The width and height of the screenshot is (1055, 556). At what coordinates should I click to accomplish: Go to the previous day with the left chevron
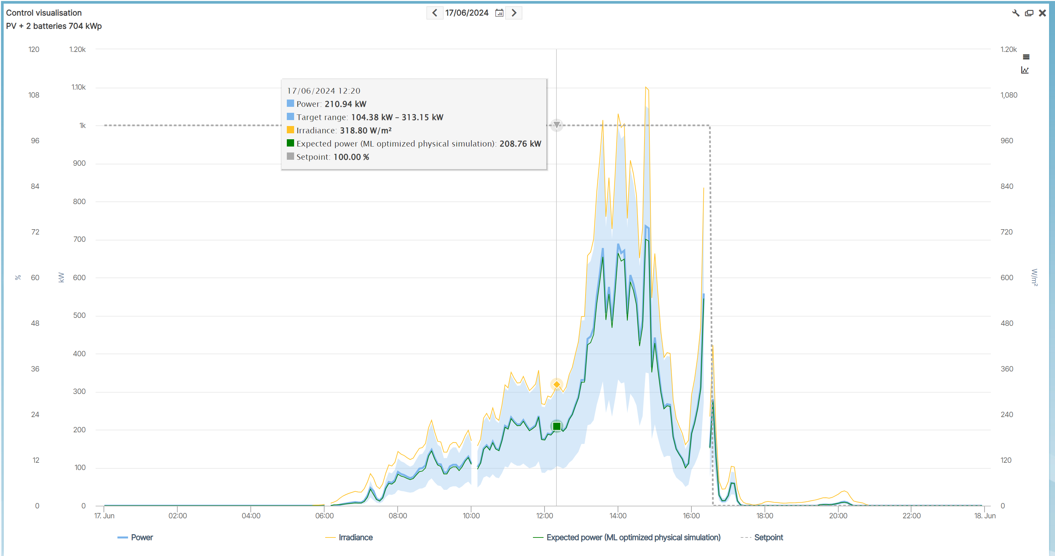point(434,13)
